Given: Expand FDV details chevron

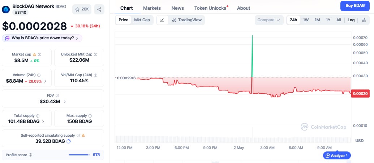Looking at the screenshot, I should [x=65, y=102].
